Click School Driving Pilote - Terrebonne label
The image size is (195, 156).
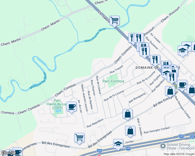[x=181, y=146]
